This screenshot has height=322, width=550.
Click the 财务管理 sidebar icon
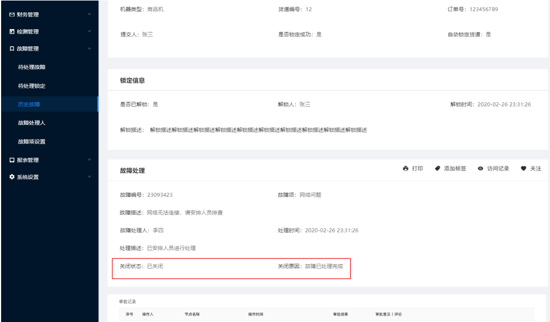pyautogui.click(x=12, y=14)
